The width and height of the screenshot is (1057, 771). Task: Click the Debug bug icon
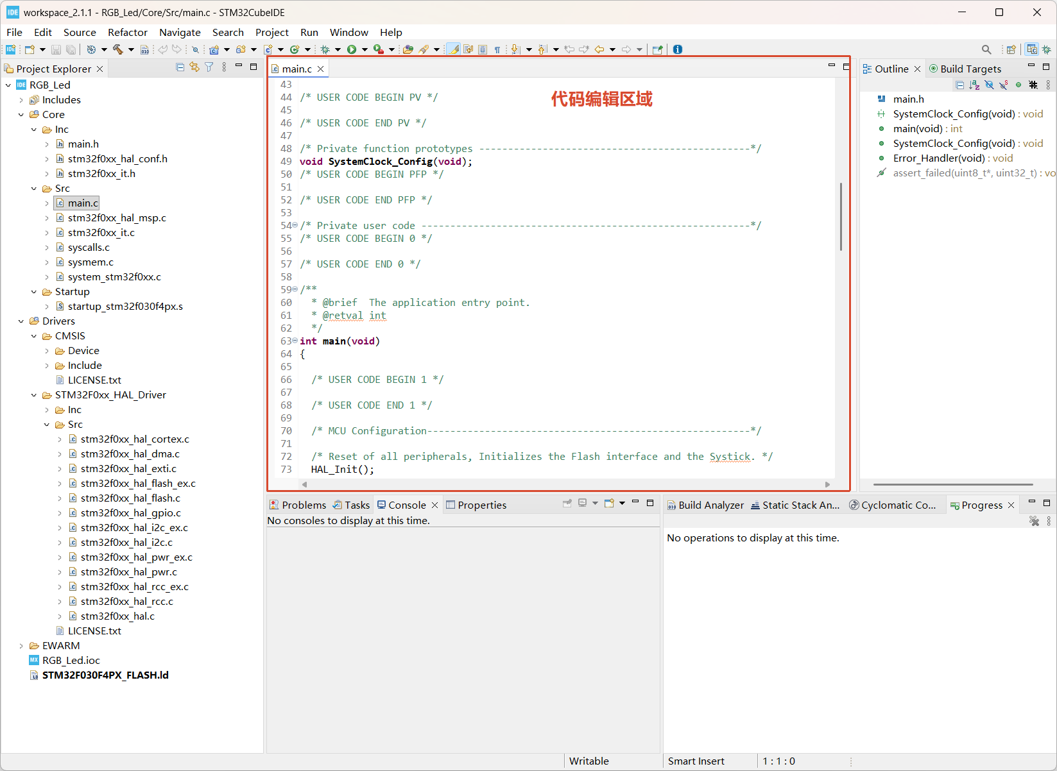[325, 49]
